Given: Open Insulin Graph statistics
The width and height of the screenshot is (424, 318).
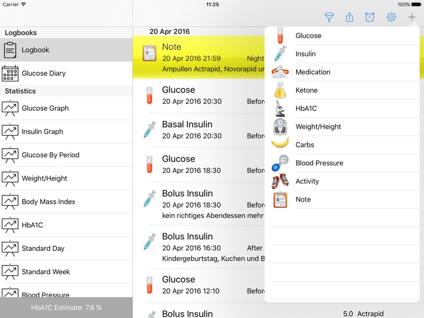Looking at the screenshot, I should point(66,131).
